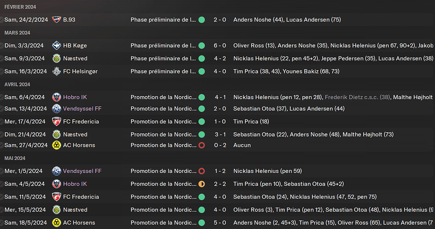The height and width of the screenshot is (229, 435).
Task: Click the FC Helsingør club crest
Action: pyautogui.click(x=57, y=71)
